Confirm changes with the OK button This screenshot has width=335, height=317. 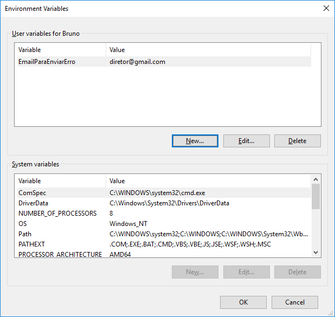[x=243, y=302]
